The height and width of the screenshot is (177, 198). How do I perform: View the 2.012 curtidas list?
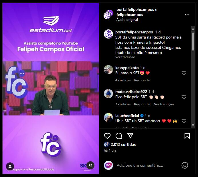pos(123,144)
